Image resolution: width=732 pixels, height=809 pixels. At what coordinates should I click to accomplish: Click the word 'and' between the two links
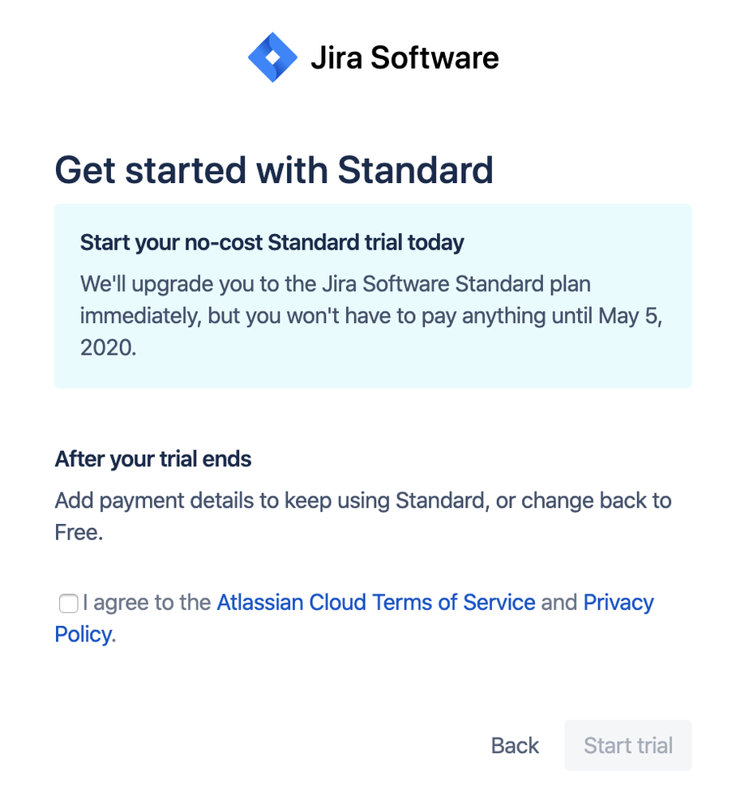559,602
